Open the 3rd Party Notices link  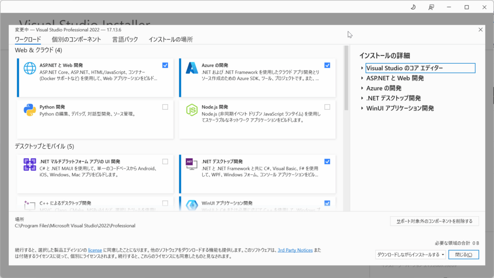click(295, 250)
